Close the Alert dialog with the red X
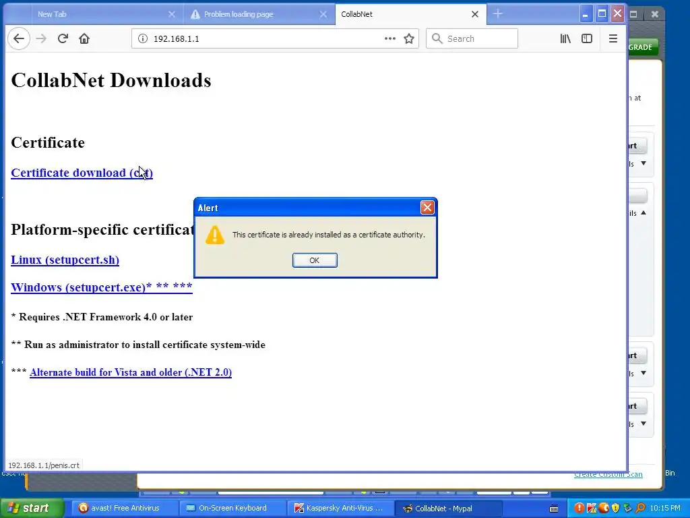The image size is (690, 518). coord(427,208)
